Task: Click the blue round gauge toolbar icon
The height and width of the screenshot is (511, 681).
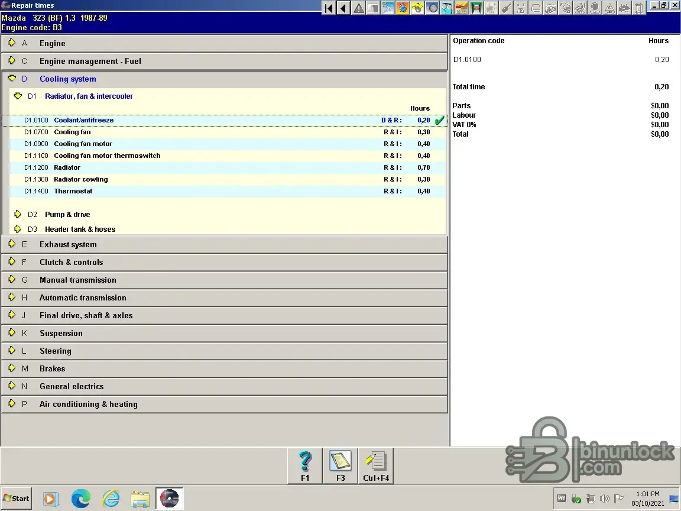Action: coord(432,8)
